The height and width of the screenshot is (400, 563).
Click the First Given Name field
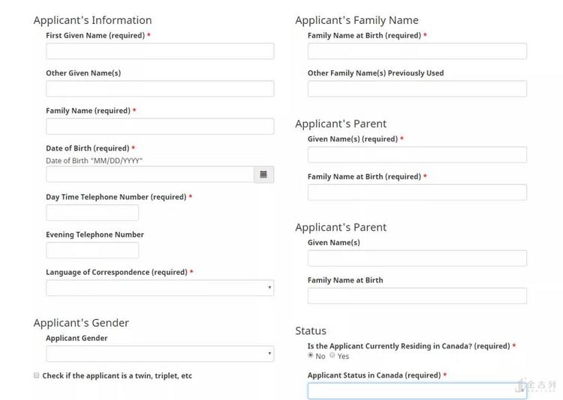pyautogui.click(x=159, y=51)
